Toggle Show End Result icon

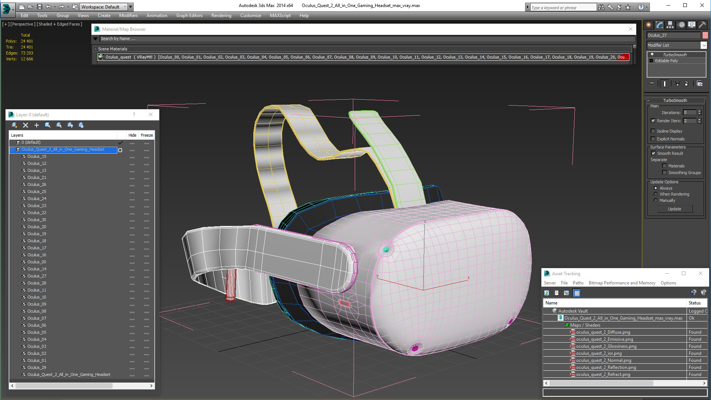pos(665,84)
